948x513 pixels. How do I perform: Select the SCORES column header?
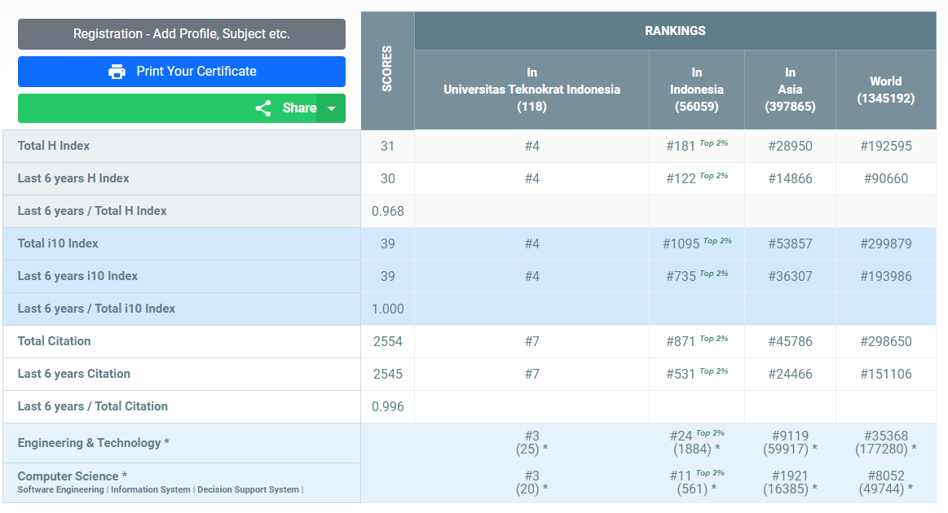coord(387,69)
